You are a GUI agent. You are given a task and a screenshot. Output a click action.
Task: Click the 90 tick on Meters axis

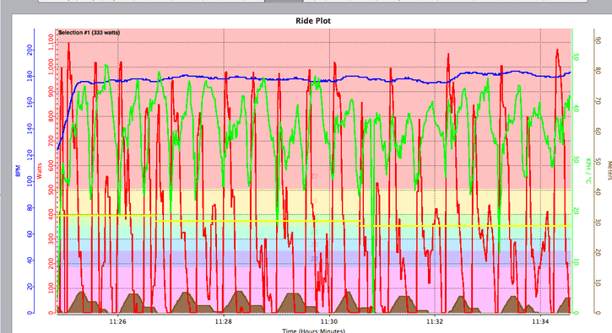pyautogui.click(x=598, y=40)
